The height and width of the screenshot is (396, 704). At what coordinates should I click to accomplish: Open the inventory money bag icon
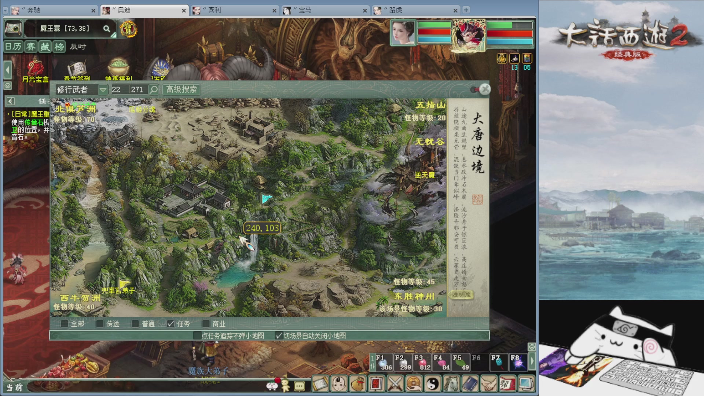[358, 384]
